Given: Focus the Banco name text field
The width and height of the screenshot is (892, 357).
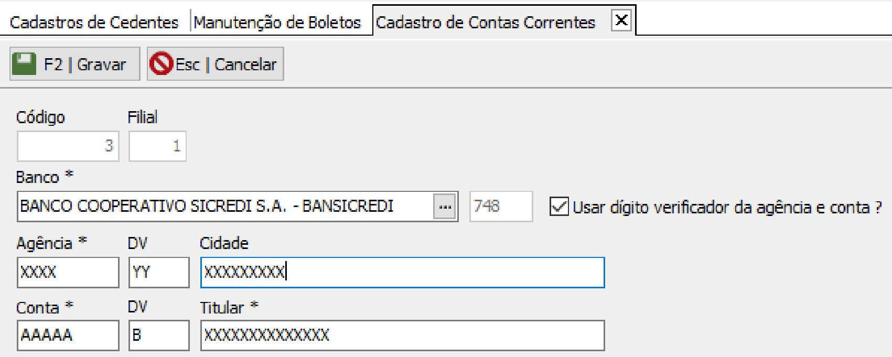Looking at the screenshot, I should [225, 207].
